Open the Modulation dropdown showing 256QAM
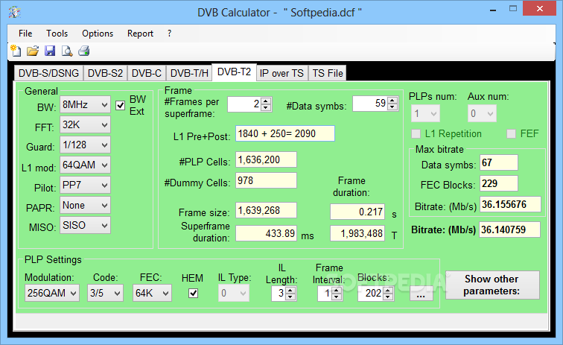Screen dimensions: 563x345 point(52,293)
